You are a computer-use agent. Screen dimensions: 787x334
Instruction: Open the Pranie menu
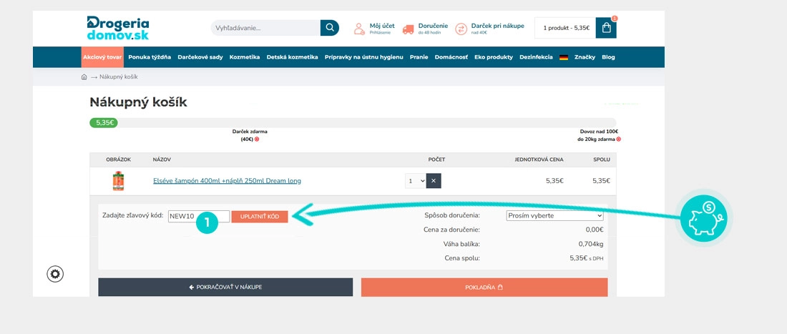click(419, 57)
